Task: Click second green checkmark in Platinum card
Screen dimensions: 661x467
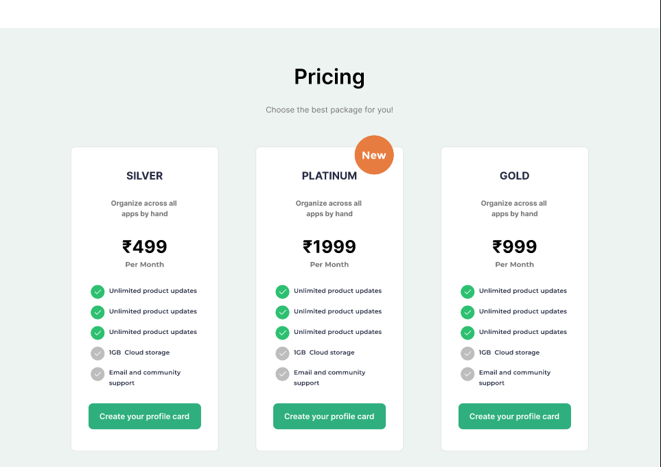Action: (x=282, y=312)
